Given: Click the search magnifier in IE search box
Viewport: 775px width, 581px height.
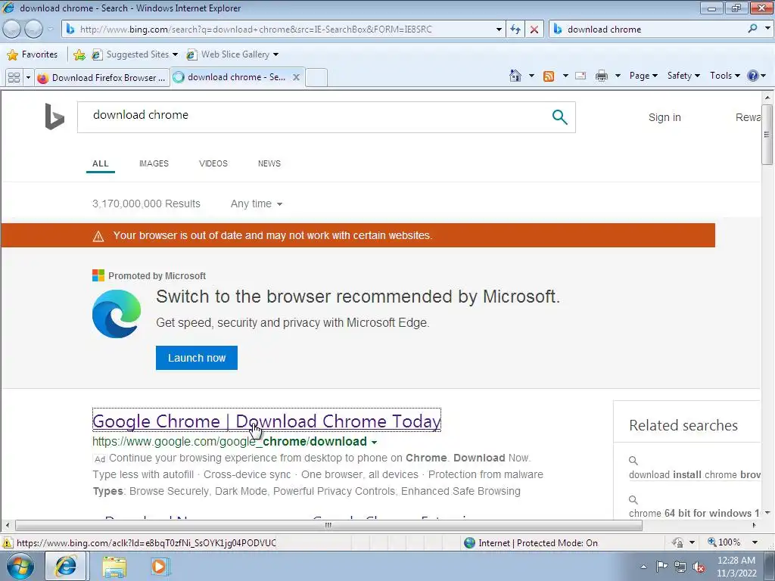Looking at the screenshot, I should [752, 29].
